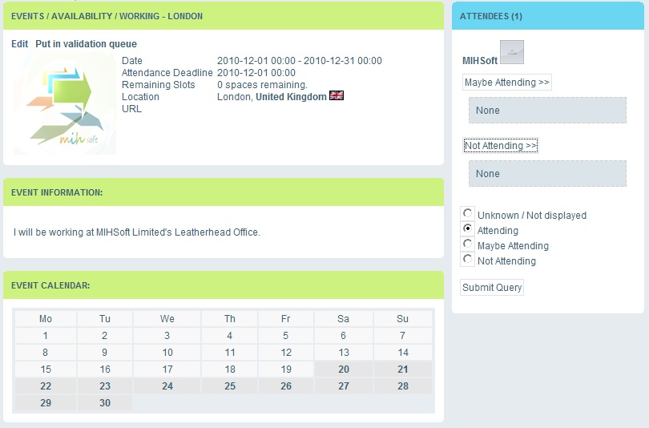The width and height of the screenshot is (649, 428).
Task: Select the Attending radio button
Action: pos(467,229)
